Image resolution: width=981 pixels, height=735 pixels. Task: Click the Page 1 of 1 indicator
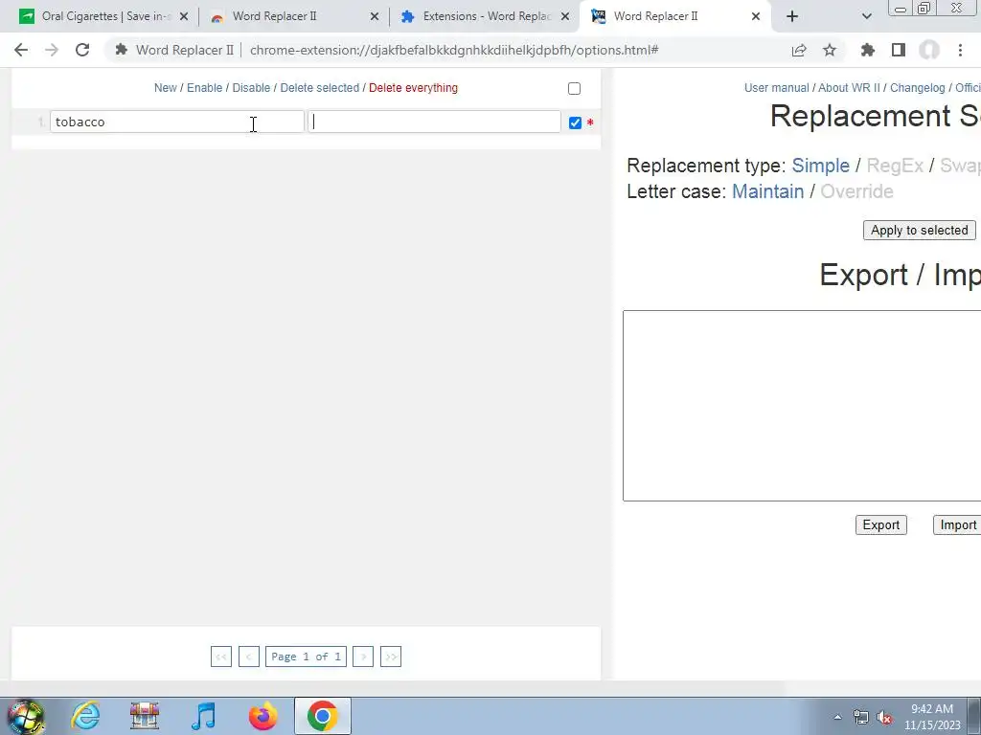[x=306, y=657]
